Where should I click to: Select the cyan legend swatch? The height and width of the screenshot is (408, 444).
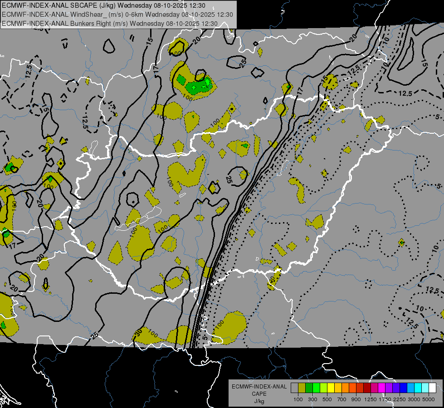coord(418,388)
